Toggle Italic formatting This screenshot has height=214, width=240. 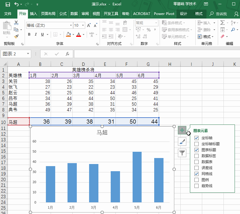[x=36, y=34]
